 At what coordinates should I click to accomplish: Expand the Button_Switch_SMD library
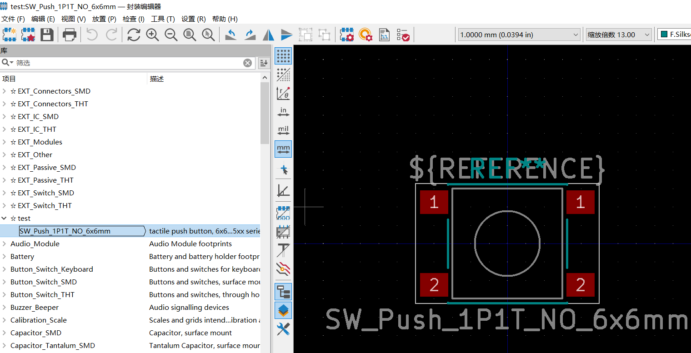point(4,282)
